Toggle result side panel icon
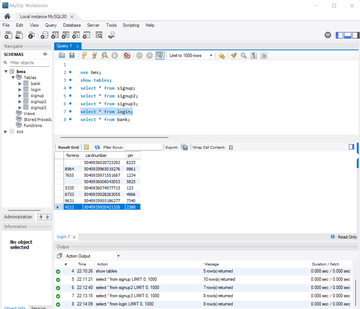This screenshot has height=309, width=360. (352, 147)
